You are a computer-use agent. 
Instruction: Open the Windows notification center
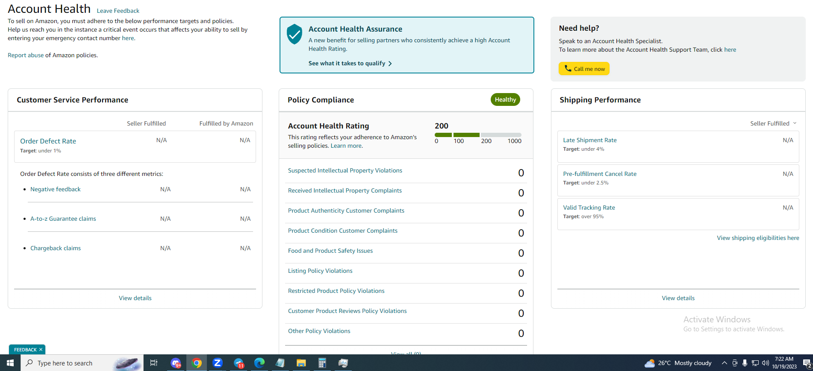807,363
